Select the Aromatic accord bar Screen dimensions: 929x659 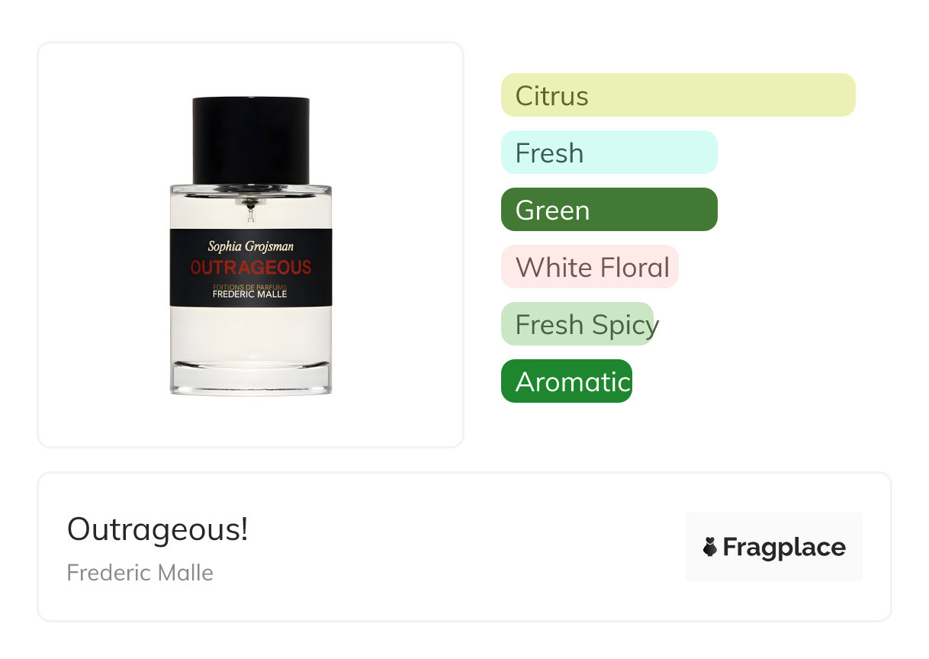[567, 381]
